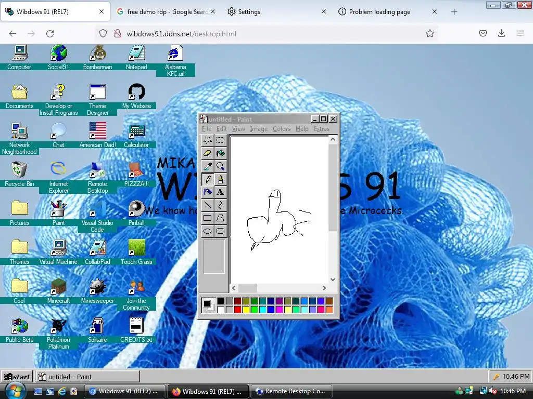This screenshot has width=533, height=399.
Task: Click the untitled - Paint taskbar button
Action: [87, 377]
